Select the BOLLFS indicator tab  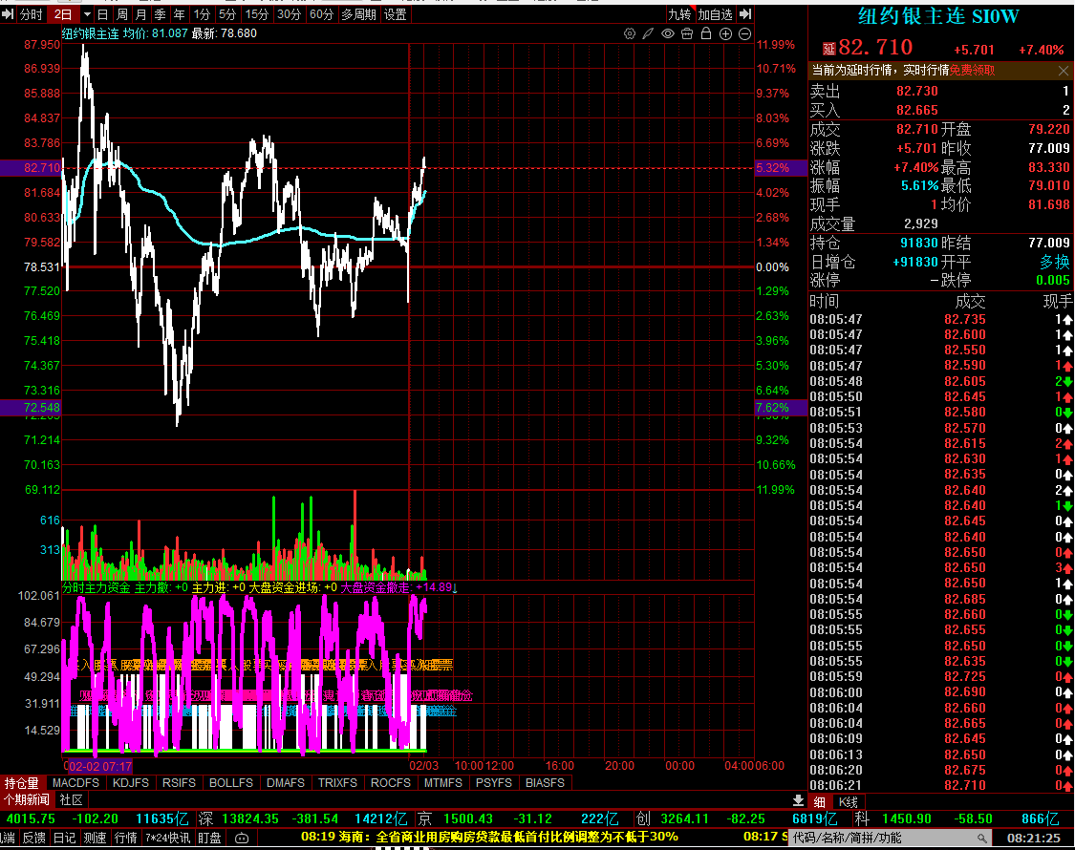pos(231,782)
